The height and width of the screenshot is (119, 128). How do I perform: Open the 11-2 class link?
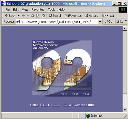tap(57, 105)
